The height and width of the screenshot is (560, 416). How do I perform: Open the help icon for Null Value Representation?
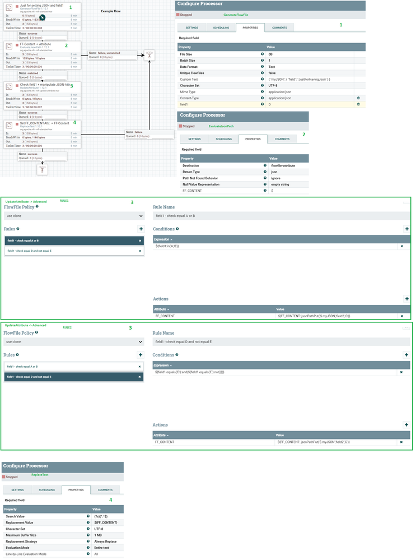coord(265,184)
